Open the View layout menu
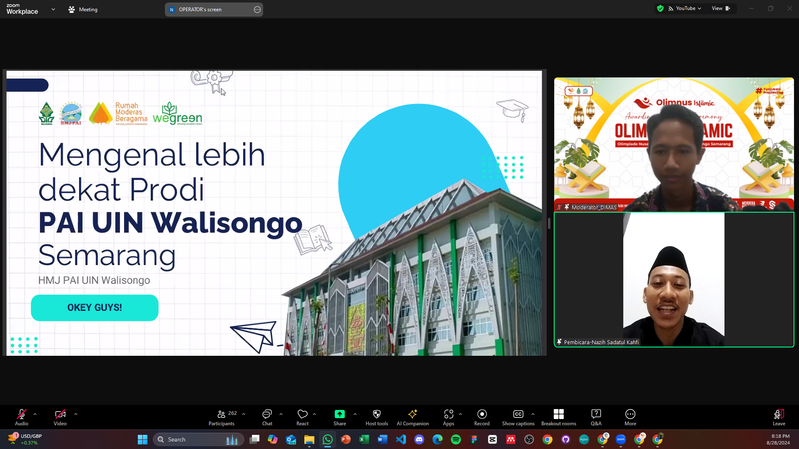799x449 pixels. pyautogui.click(x=721, y=8)
